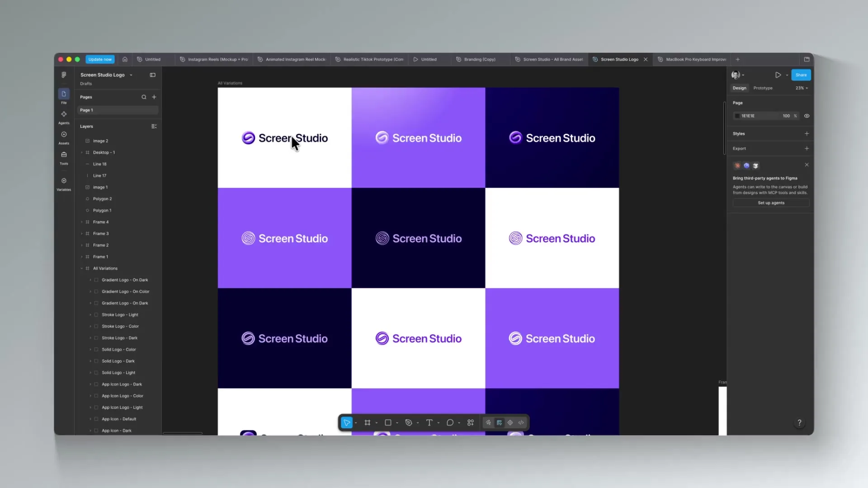Click the page color swatch 1E1E1E

pos(737,116)
